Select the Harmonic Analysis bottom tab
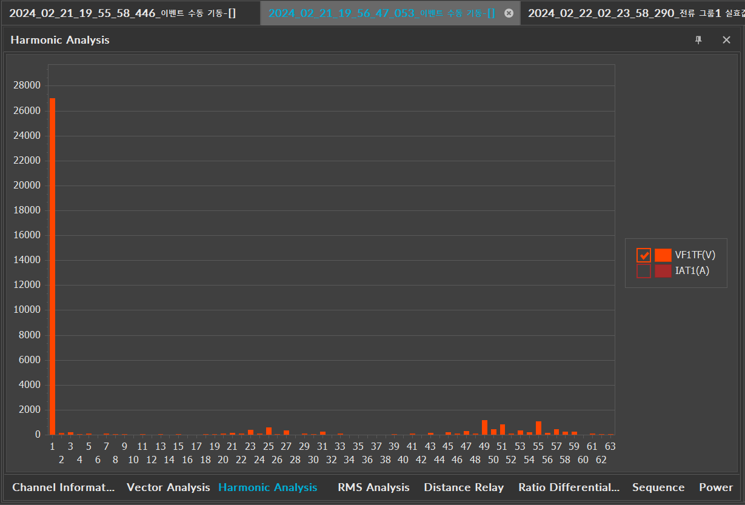The height and width of the screenshot is (505, 745). tap(267, 487)
